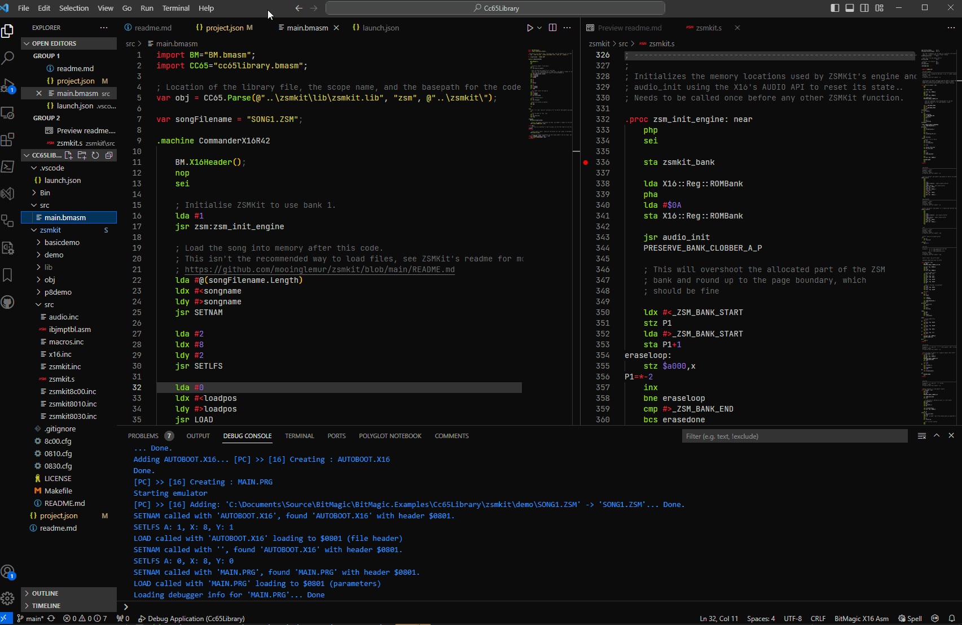Expand the basicdemo folder
962x625 pixels.
tap(69, 242)
